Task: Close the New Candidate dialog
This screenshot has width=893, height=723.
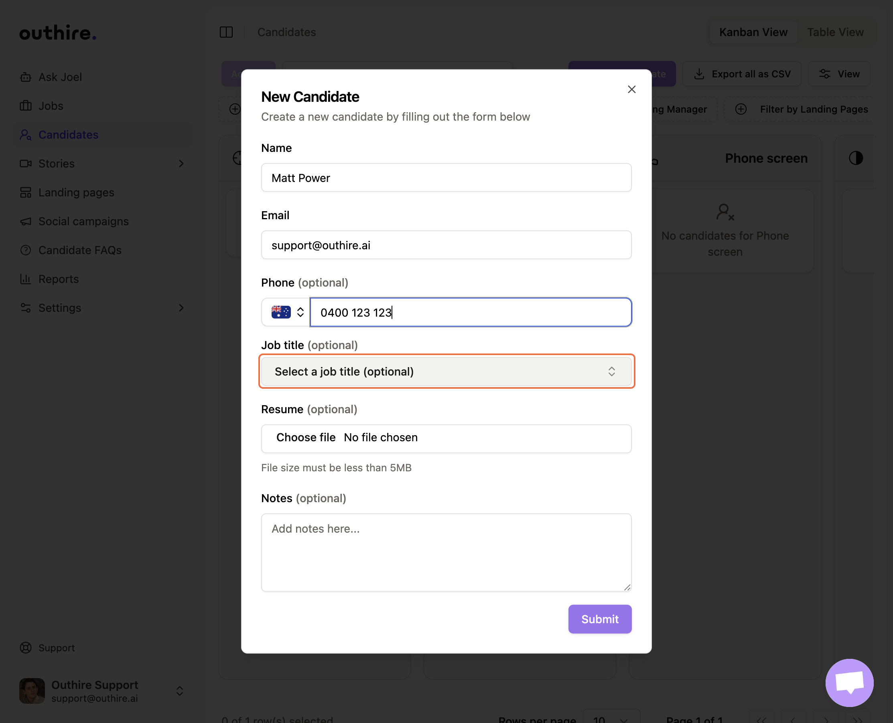Action: 631,89
